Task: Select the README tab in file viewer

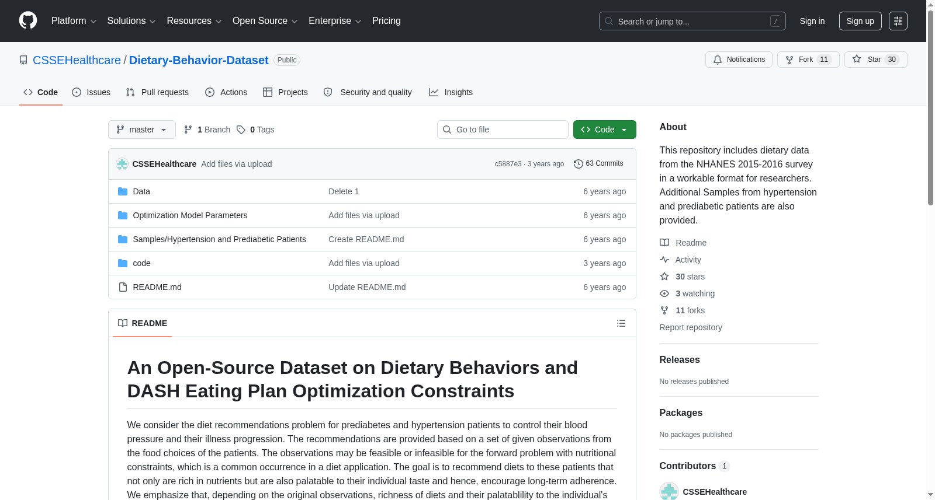Action: pyautogui.click(x=143, y=323)
